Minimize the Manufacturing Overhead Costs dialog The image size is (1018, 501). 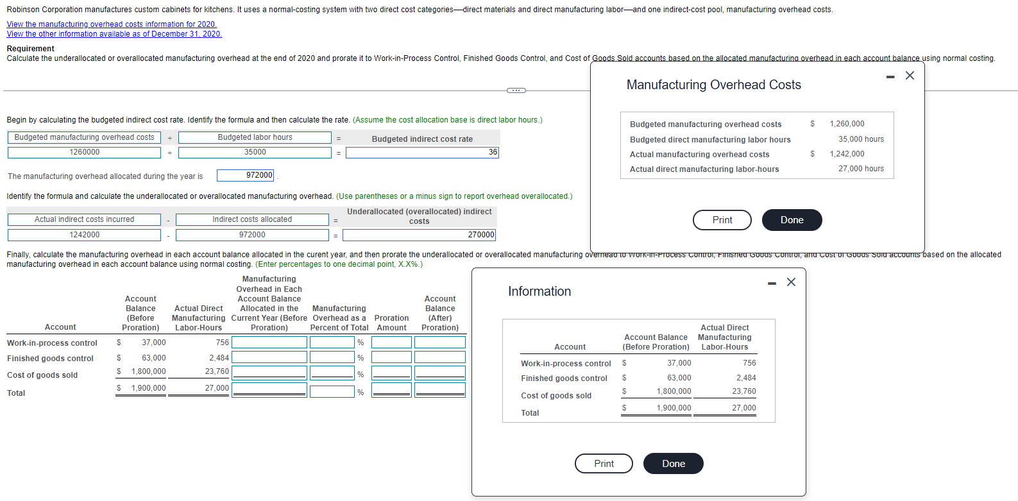pos(890,77)
